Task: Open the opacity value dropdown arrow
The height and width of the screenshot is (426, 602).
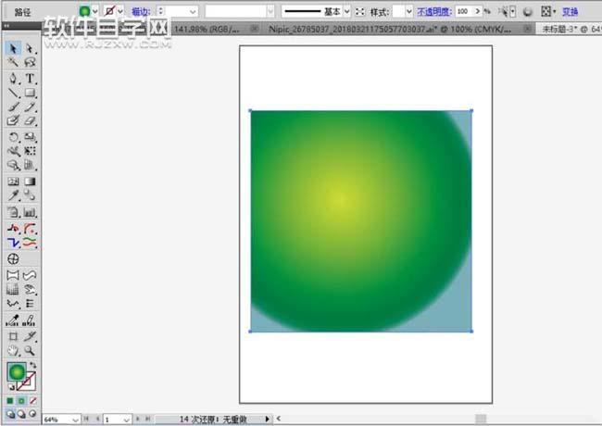Action: (x=487, y=11)
